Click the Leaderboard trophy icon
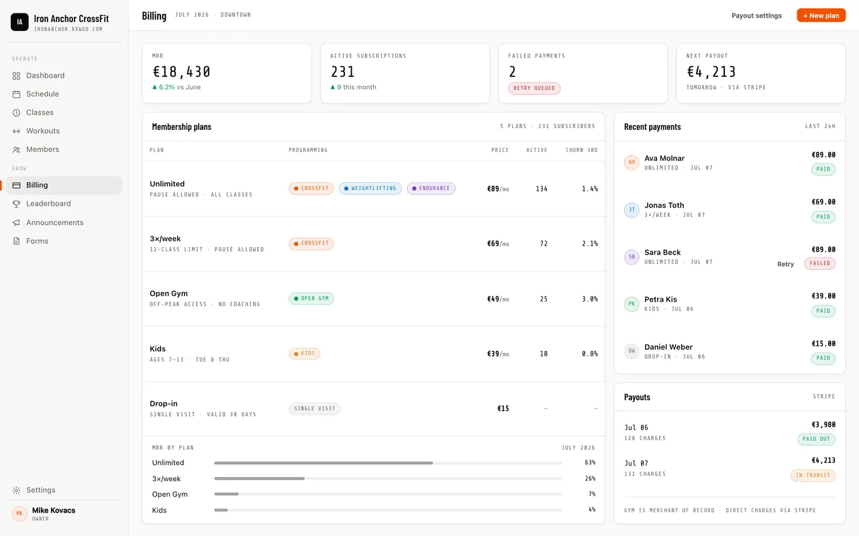 [17, 204]
